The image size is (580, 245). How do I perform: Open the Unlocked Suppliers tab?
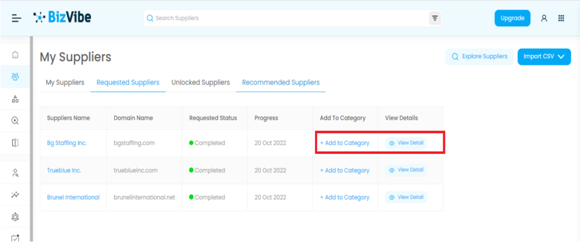tap(201, 83)
